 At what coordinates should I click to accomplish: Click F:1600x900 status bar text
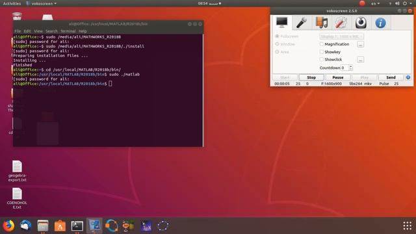(331, 84)
